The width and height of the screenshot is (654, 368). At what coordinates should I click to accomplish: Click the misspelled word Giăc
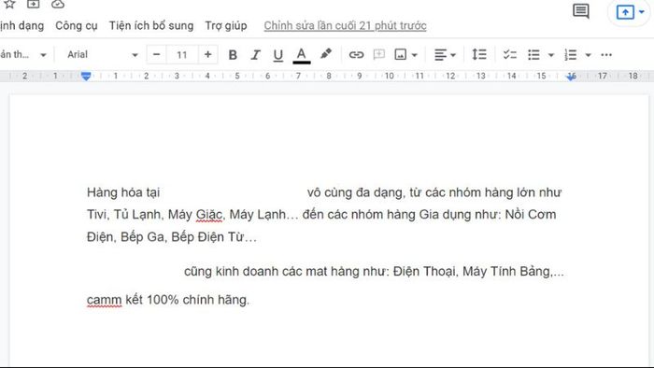209,215
